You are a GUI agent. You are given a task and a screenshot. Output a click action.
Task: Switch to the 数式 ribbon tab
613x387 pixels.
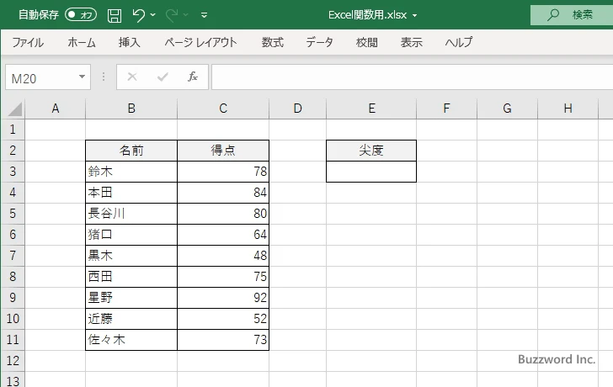(272, 42)
